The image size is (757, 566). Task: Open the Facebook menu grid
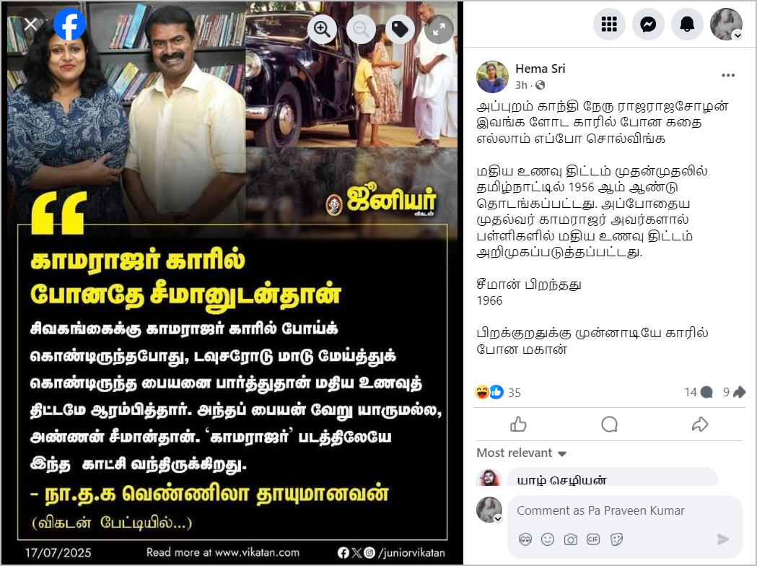[609, 24]
